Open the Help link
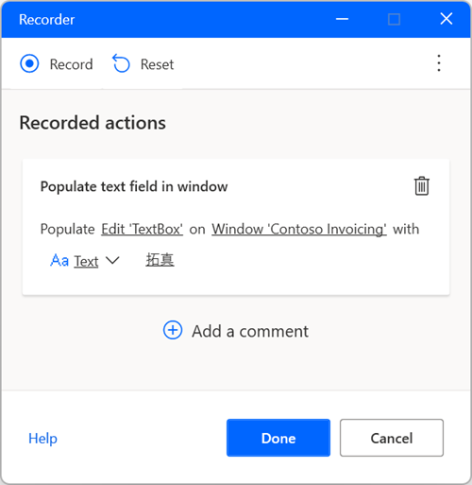The width and height of the screenshot is (472, 485). coord(42,439)
